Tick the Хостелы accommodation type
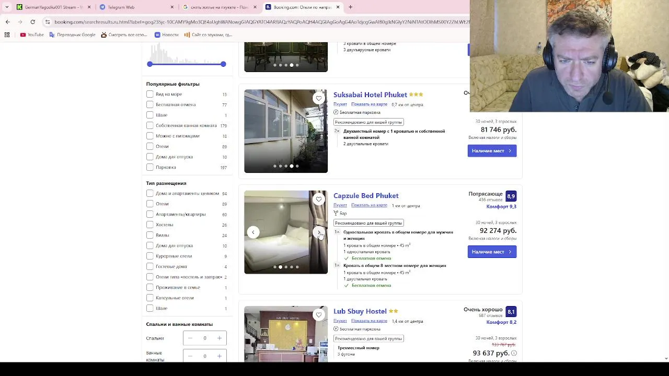Image resolution: width=669 pixels, height=376 pixels. coord(150,225)
